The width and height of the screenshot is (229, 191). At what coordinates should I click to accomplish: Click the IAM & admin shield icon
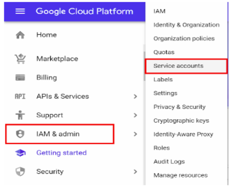click(20, 134)
